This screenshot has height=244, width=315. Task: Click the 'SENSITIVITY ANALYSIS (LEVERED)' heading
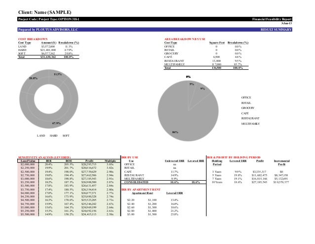coord(44,157)
